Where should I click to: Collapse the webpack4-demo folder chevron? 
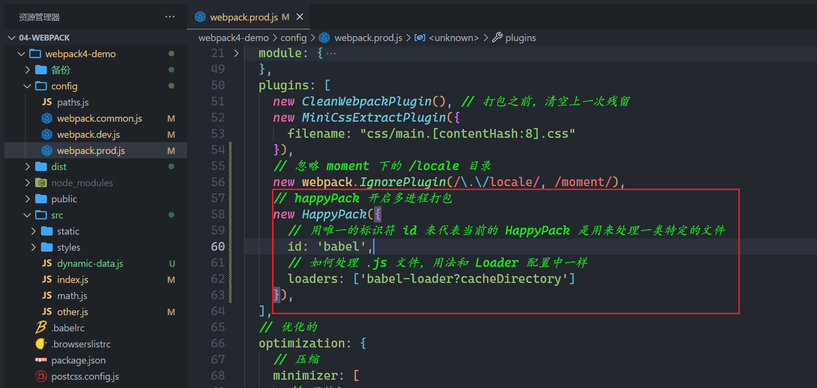21,54
